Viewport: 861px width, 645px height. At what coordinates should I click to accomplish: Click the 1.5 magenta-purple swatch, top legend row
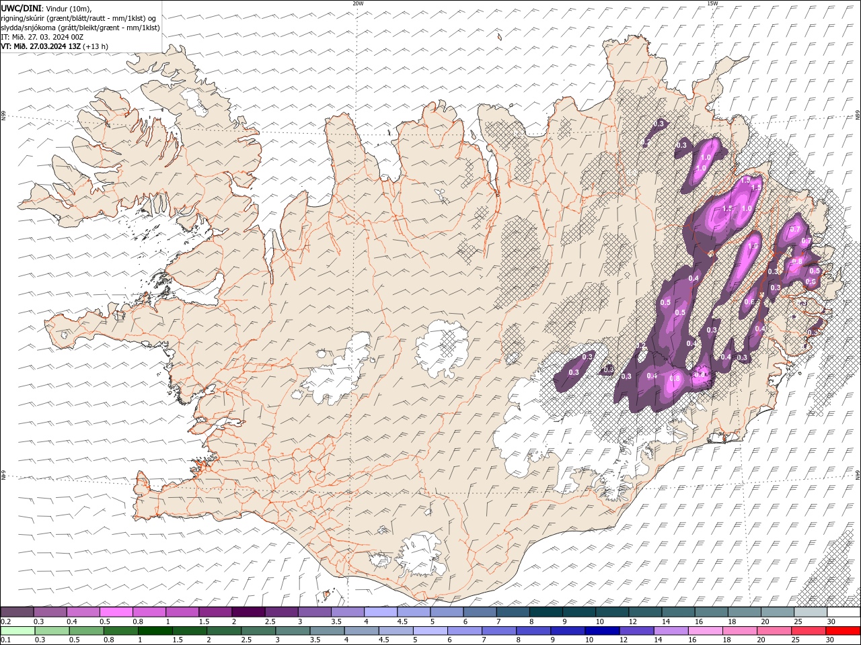click(x=215, y=612)
